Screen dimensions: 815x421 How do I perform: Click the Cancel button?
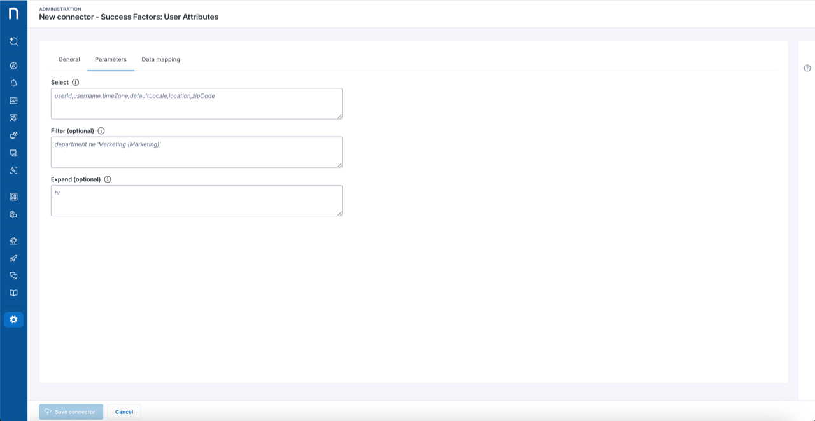pyautogui.click(x=124, y=411)
